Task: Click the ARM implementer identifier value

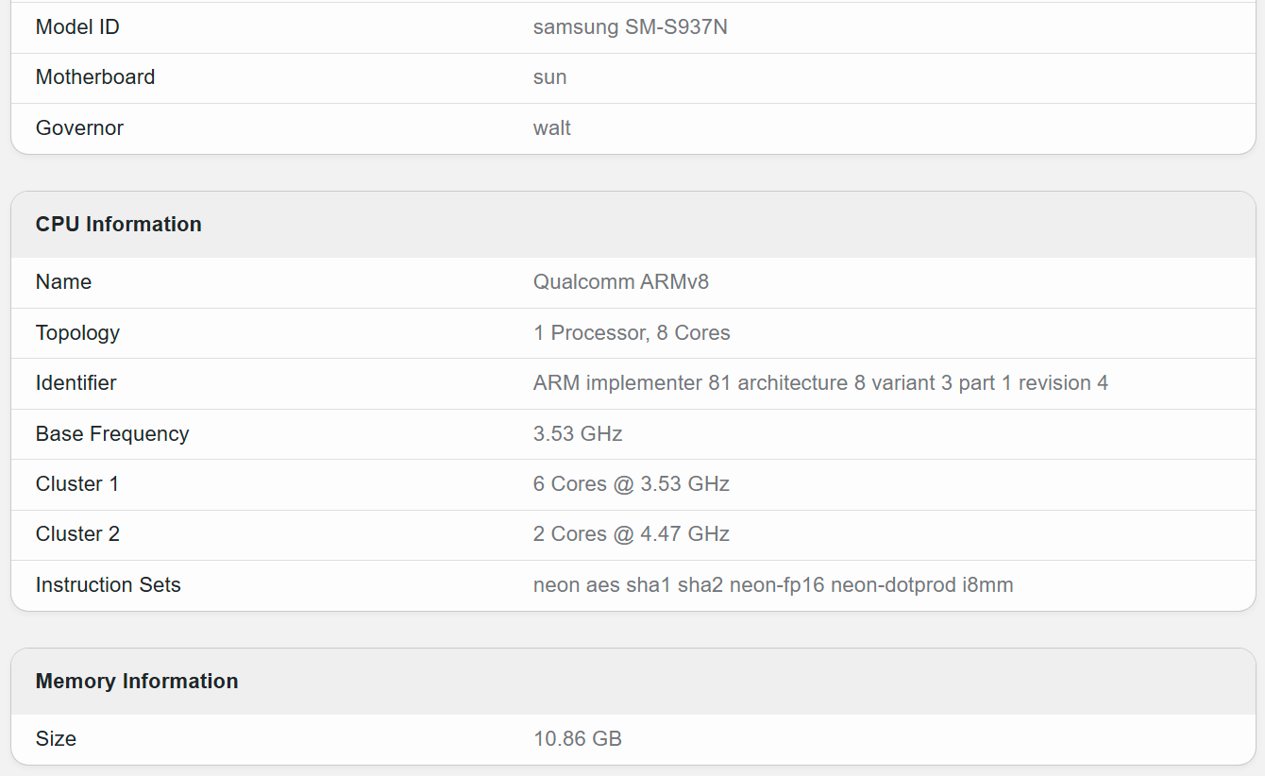Action: 819,383
